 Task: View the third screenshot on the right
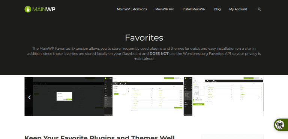tap(224, 96)
